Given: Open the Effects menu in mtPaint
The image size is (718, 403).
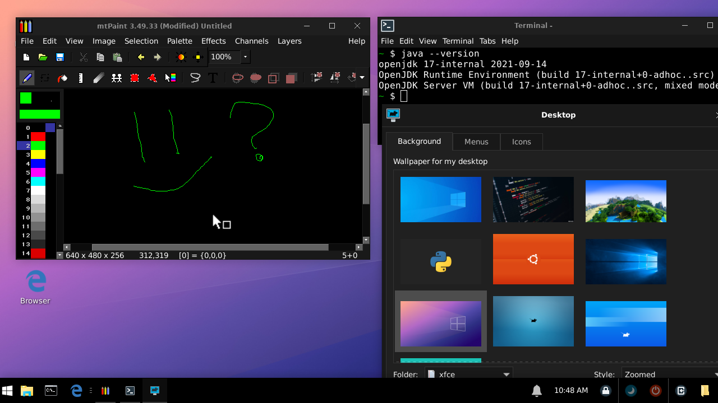Looking at the screenshot, I should tap(214, 41).
